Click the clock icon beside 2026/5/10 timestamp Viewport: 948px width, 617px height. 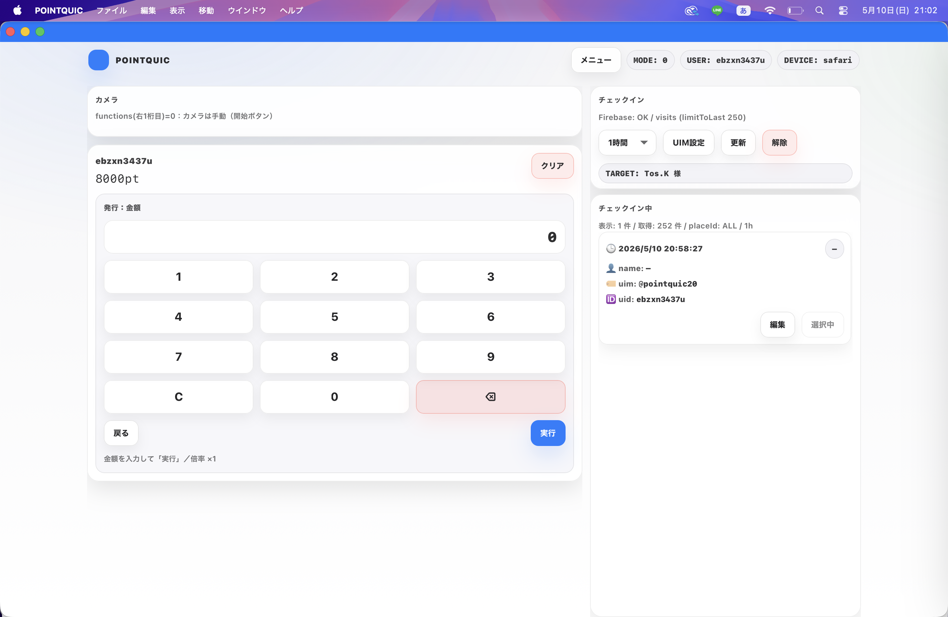point(611,249)
